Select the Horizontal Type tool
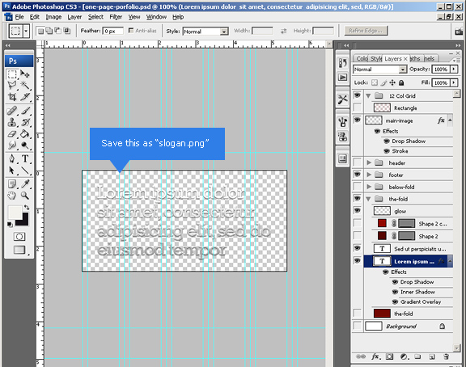Image resolution: width=466 pixels, height=367 pixels. click(x=25, y=158)
